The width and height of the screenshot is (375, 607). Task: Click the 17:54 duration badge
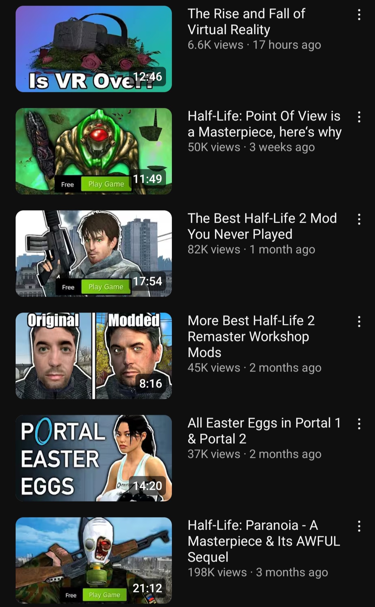[x=148, y=281]
